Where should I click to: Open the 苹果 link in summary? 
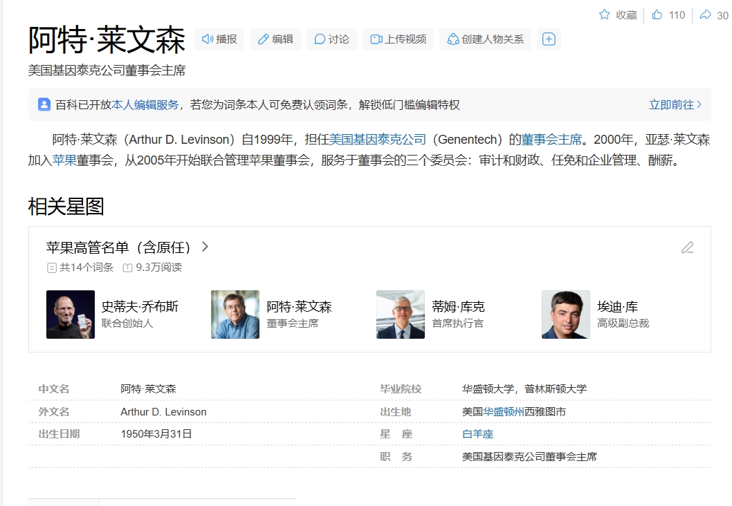(64, 160)
